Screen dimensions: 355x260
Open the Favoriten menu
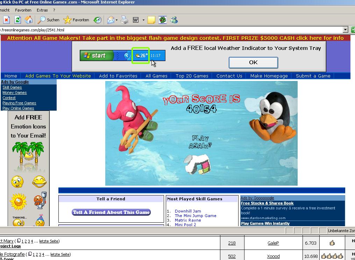(23, 10)
